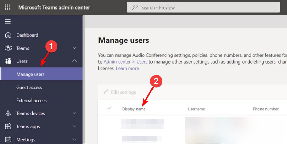Screen dimensions: 287x144
Task: Click the Manage users page heading
Action: tap(124, 40)
